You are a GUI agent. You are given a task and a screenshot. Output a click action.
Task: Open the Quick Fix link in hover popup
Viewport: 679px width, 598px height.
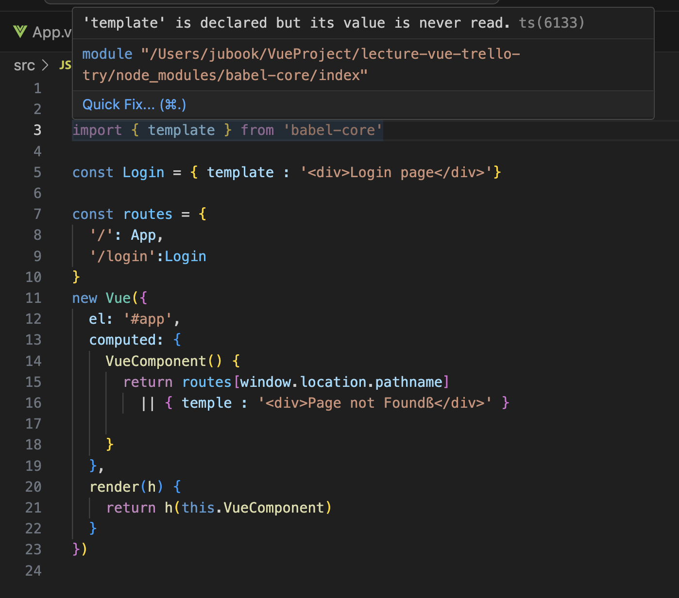[134, 104]
